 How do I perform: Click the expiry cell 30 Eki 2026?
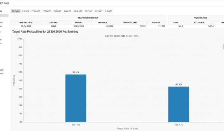tap(79, 26)
